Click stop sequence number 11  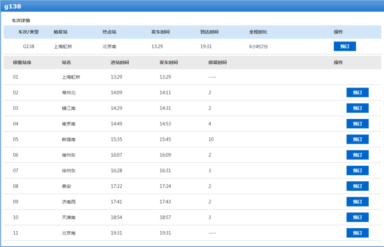(16, 233)
